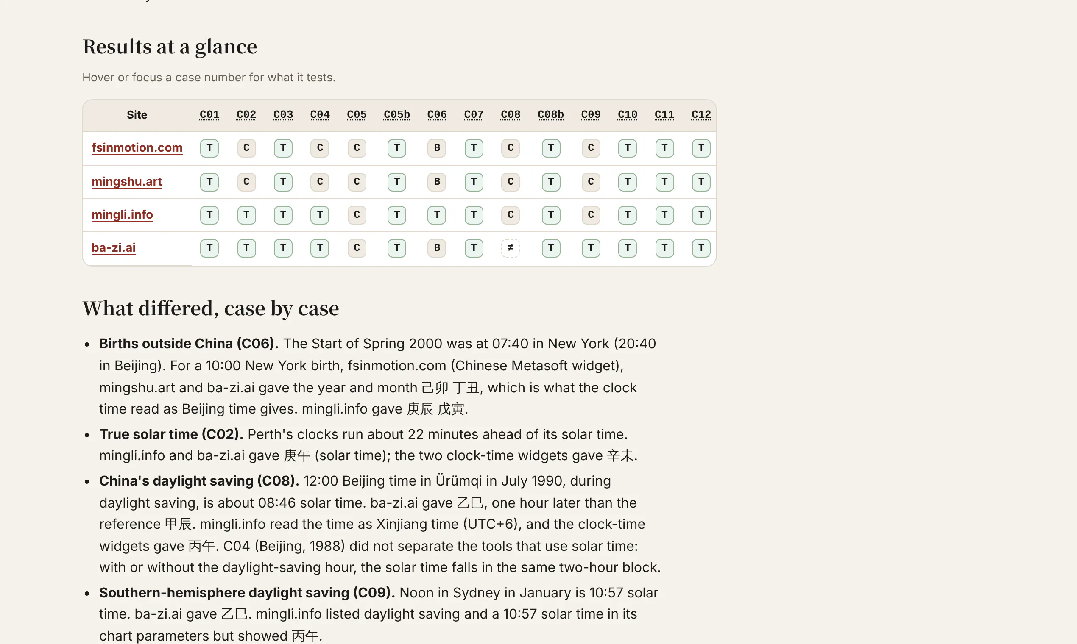Click mingli.info's T badge under C06
The height and width of the screenshot is (644, 1077).
[x=437, y=215]
